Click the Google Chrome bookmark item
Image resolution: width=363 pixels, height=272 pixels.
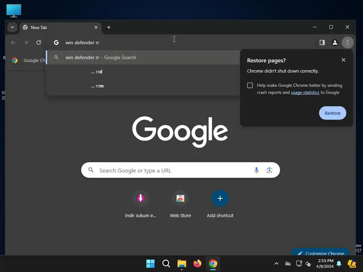[28, 60]
